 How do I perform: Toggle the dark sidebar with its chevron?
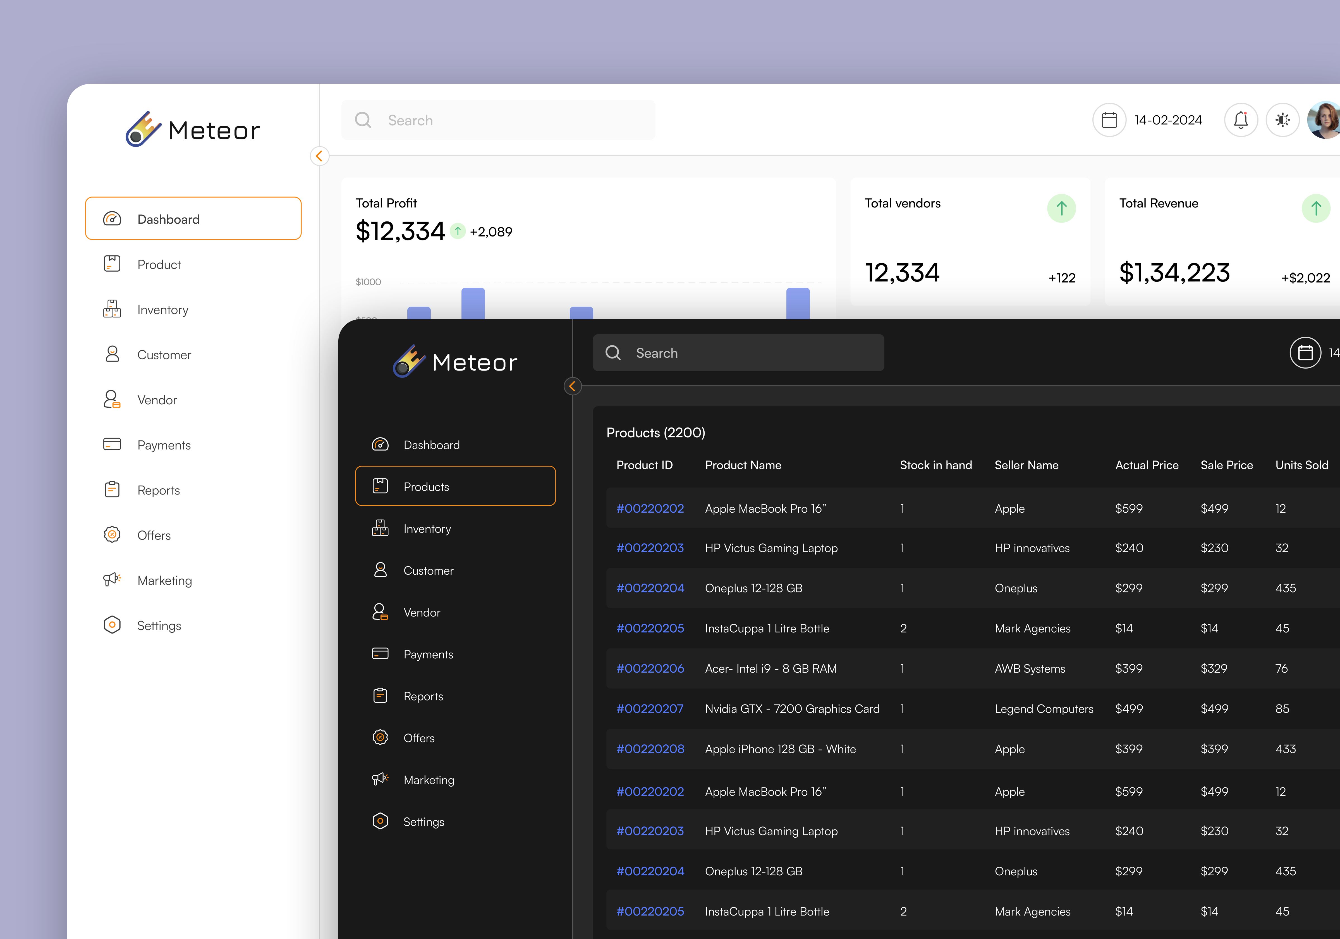tap(573, 386)
